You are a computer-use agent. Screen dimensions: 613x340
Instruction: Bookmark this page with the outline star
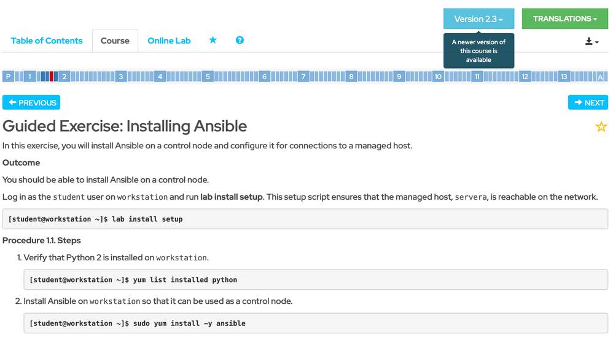coord(601,127)
